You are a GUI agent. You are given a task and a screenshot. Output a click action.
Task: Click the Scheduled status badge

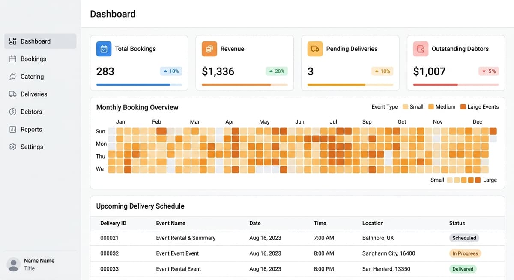(x=464, y=238)
